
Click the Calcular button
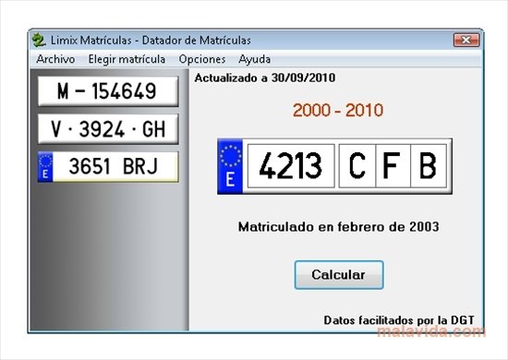coord(339,275)
